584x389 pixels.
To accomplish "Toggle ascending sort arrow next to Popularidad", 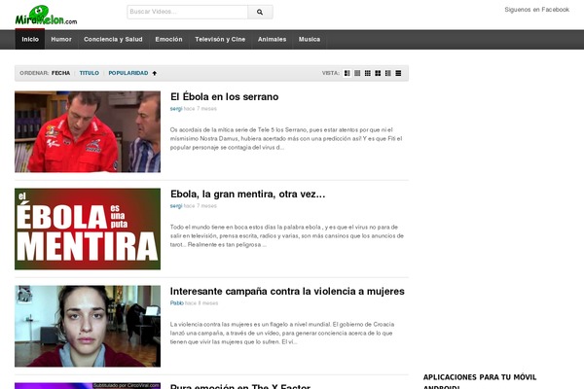I will 154,73.
